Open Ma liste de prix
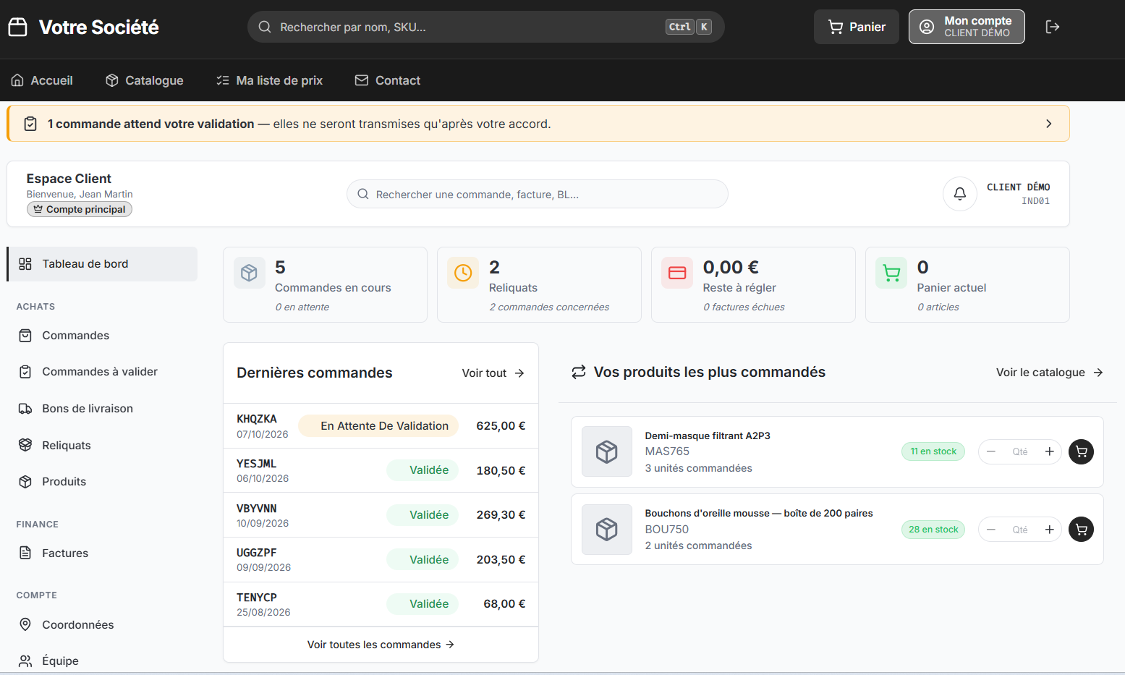 pyautogui.click(x=269, y=80)
